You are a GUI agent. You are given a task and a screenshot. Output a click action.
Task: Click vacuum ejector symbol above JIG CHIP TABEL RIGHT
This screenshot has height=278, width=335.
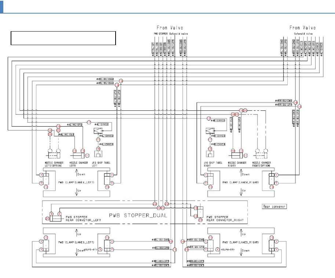pyautogui.click(x=210, y=131)
